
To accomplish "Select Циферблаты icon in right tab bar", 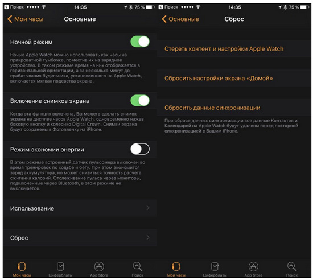I will click(215, 266).
